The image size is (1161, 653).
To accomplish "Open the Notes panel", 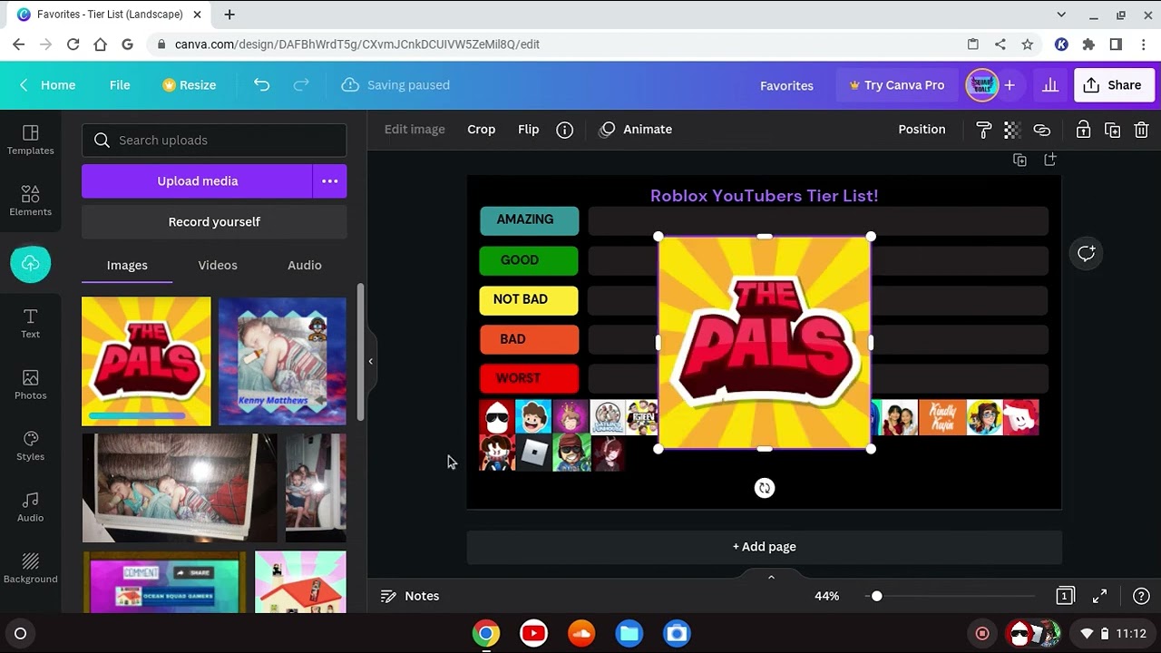I will coord(410,596).
